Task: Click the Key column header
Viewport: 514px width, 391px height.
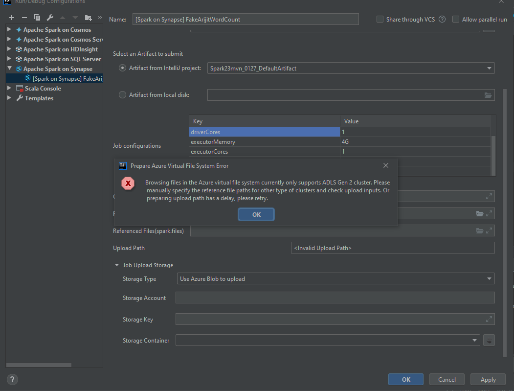Action: pyautogui.click(x=265, y=121)
